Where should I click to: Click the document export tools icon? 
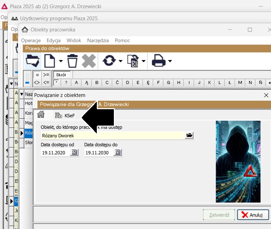click(x=133, y=61)
